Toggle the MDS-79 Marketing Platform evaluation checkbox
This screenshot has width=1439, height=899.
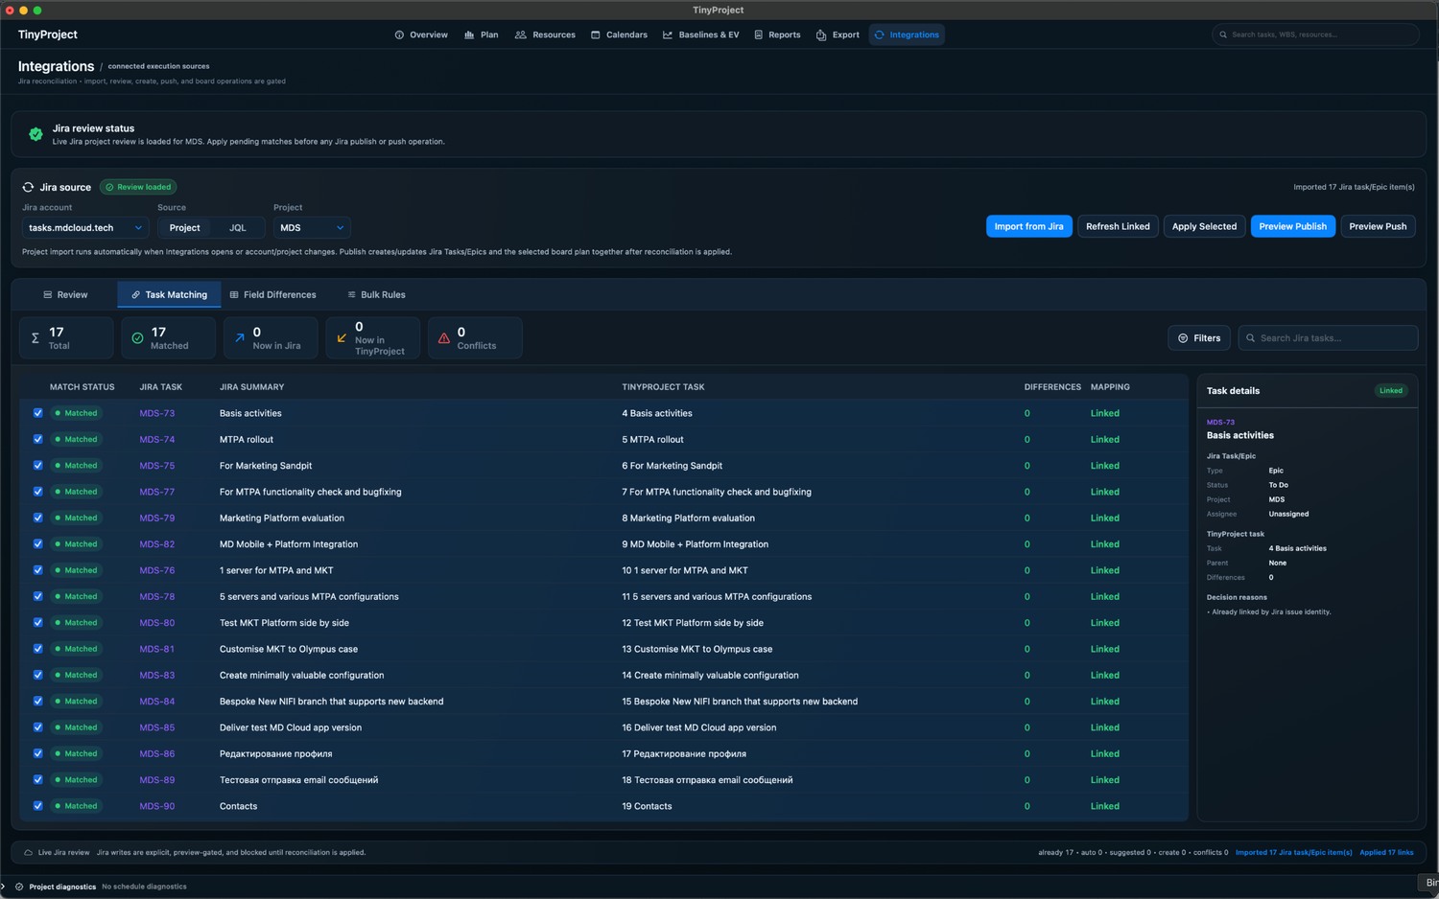tap(38, 518)
